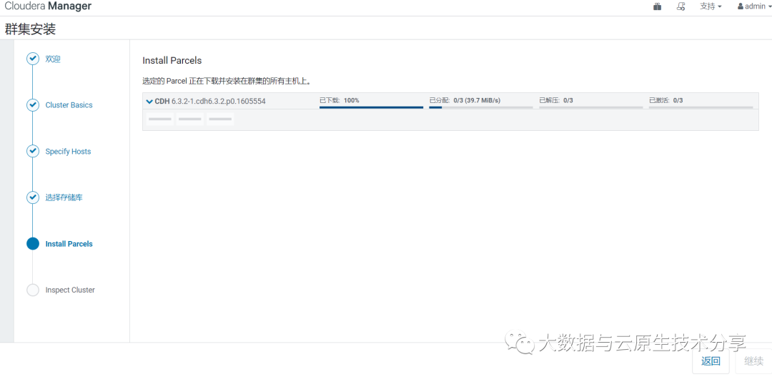Go to Cluster Basics step
This screenshot has height=377, width=772.
tap(69, 105)
